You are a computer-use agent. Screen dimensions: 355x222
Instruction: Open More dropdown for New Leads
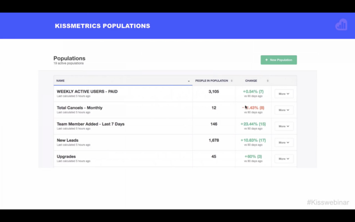[284, 143]
